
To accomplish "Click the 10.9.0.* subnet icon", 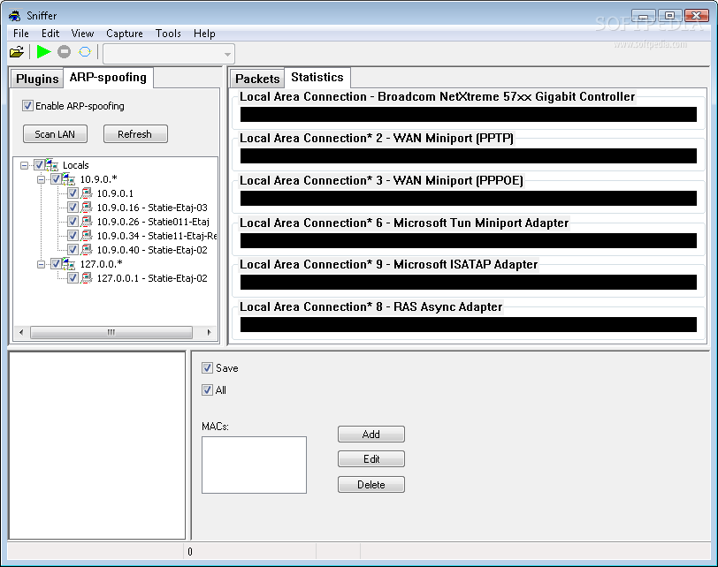I will pyautogui.click(x=68, y=179).
